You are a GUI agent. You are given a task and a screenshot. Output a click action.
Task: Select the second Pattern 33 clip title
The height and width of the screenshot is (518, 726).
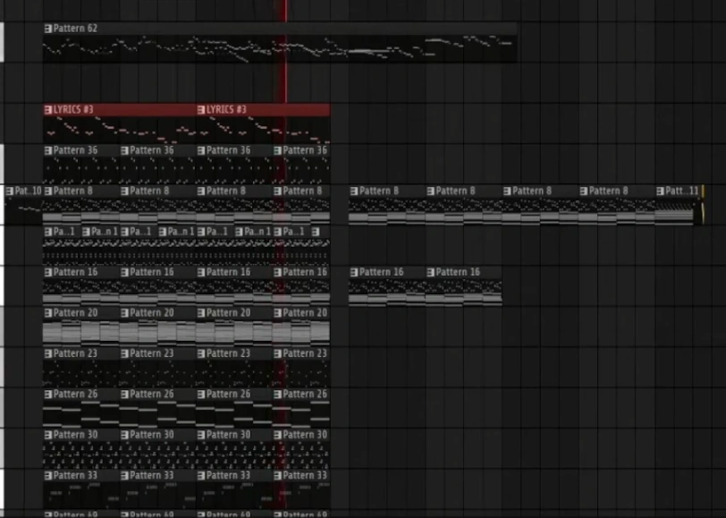[152, 476]
